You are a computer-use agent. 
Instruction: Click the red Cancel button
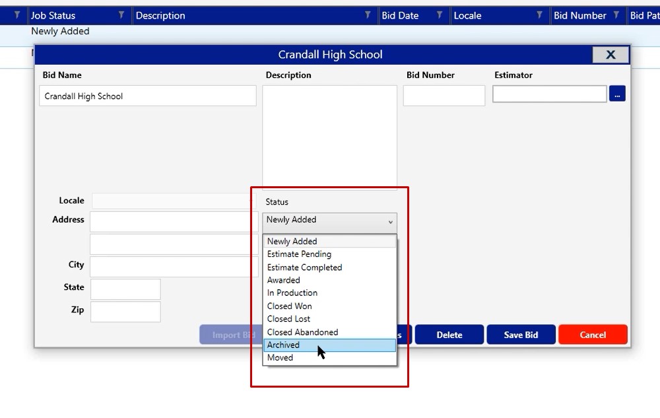point(592,335)
